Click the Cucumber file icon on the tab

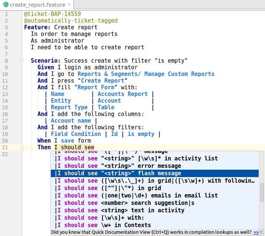point(6,5)
